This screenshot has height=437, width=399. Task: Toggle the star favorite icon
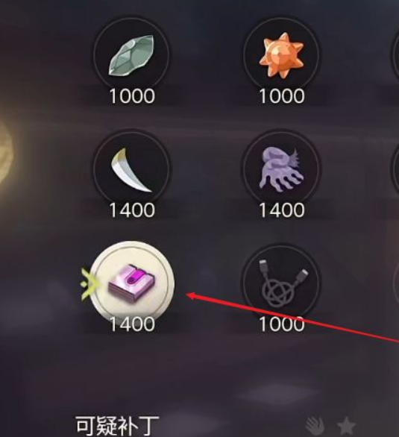click(x=346, y=426)
